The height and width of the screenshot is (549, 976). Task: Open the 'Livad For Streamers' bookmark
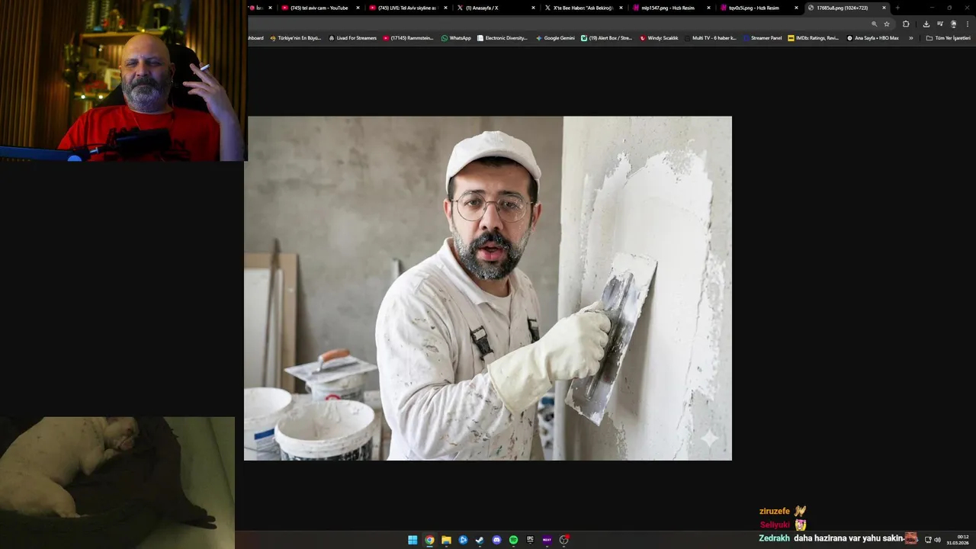[352, 37]
